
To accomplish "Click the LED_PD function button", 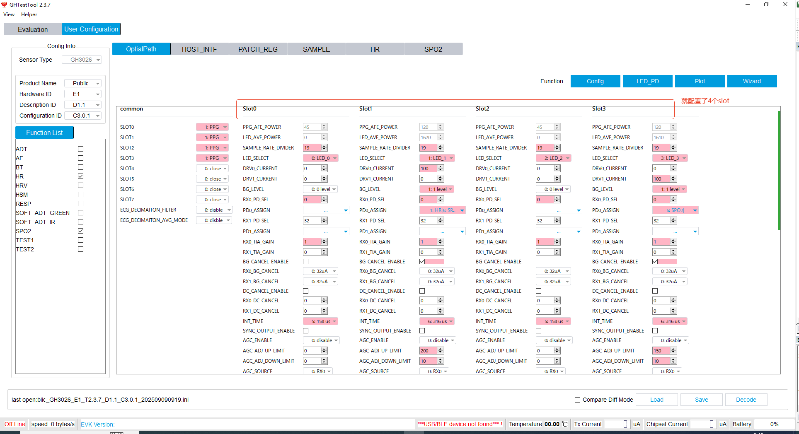I will (648, 81).
